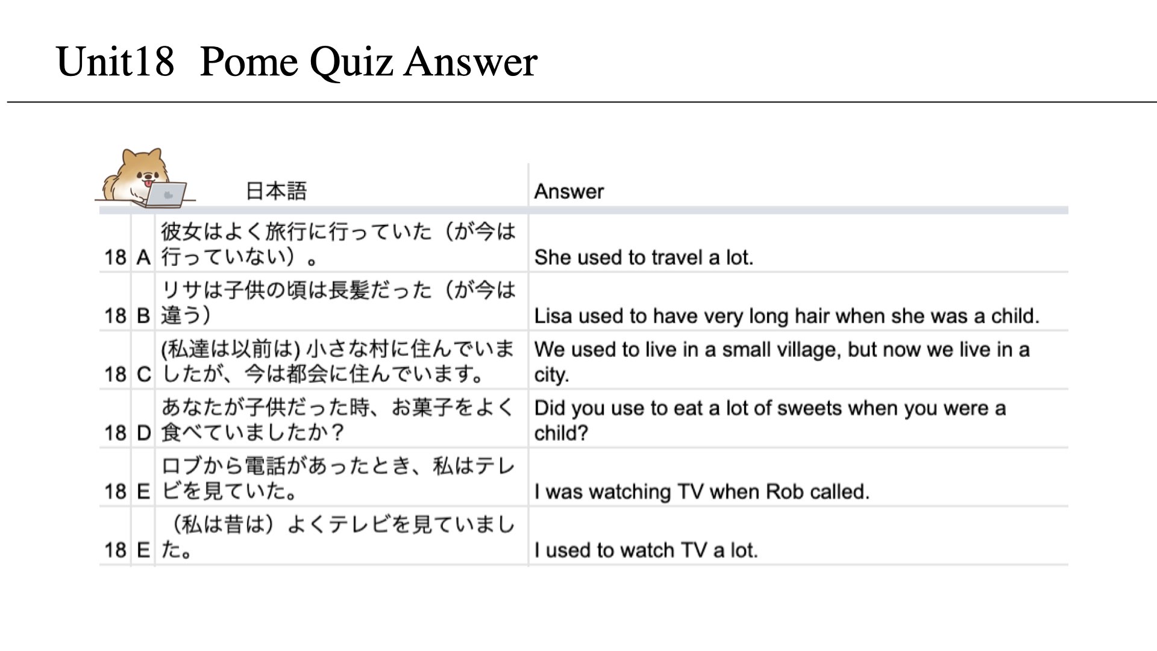Click the We used to live in a small village answer
Screen dimensions: 1157x651
click(782, 362)
